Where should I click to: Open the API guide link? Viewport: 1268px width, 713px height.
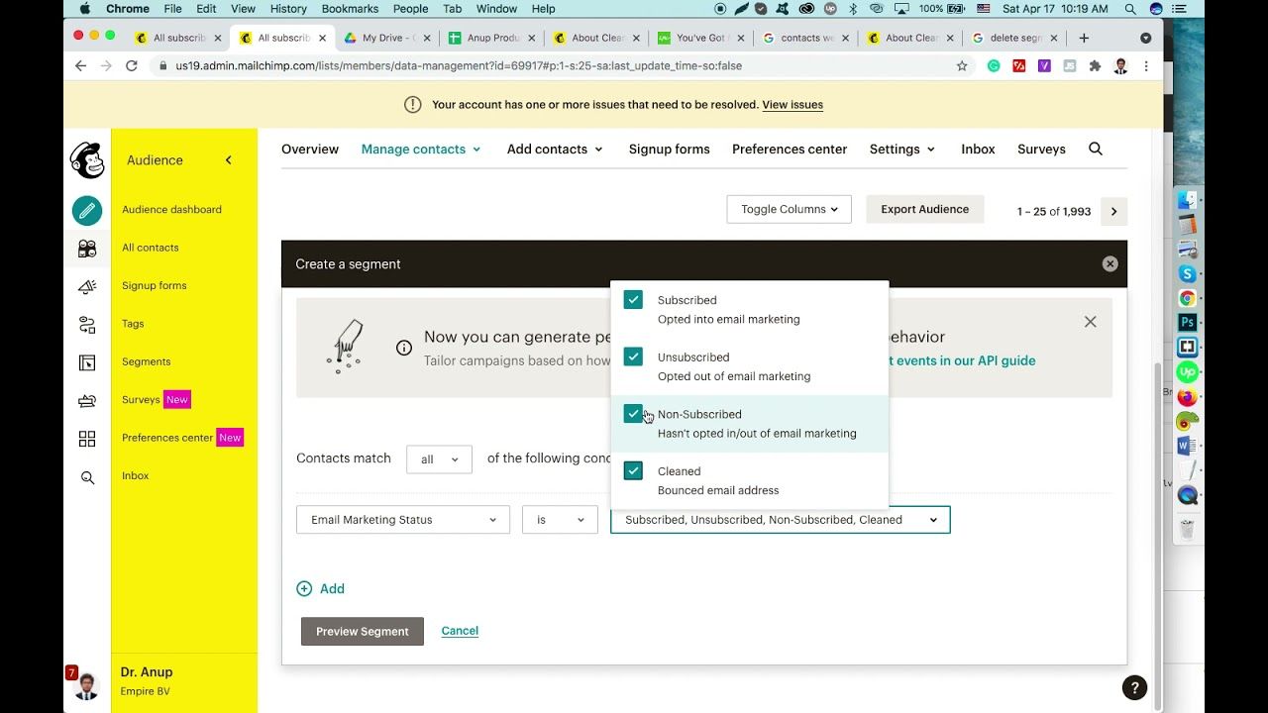(961, 360)
